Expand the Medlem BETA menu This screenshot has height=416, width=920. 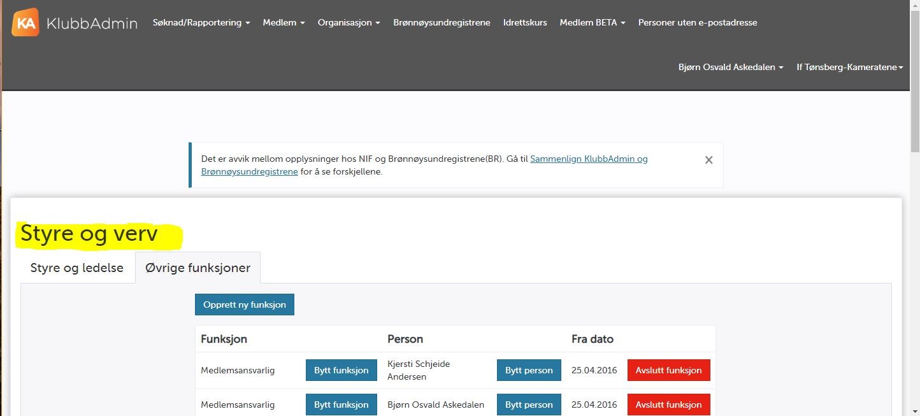click(x=592, y=22)
